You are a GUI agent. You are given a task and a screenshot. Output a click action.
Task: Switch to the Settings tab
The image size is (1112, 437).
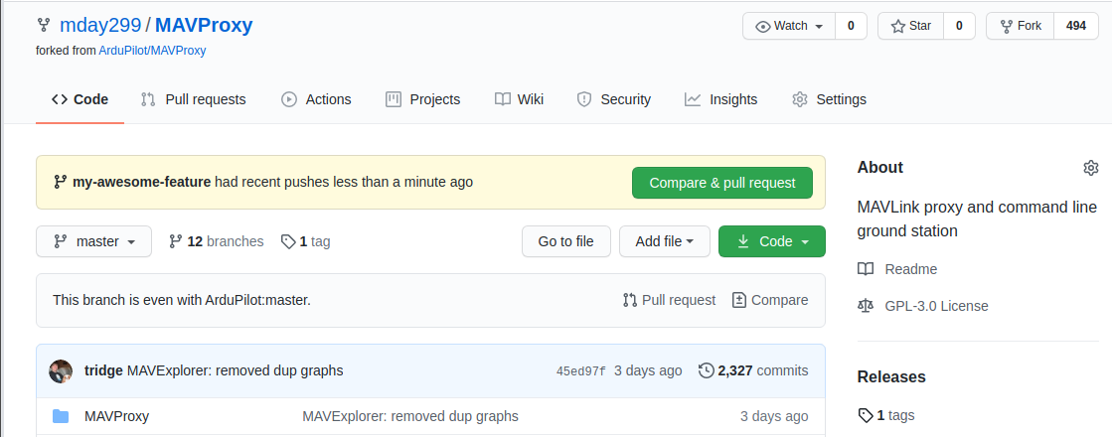coord(829,99)
